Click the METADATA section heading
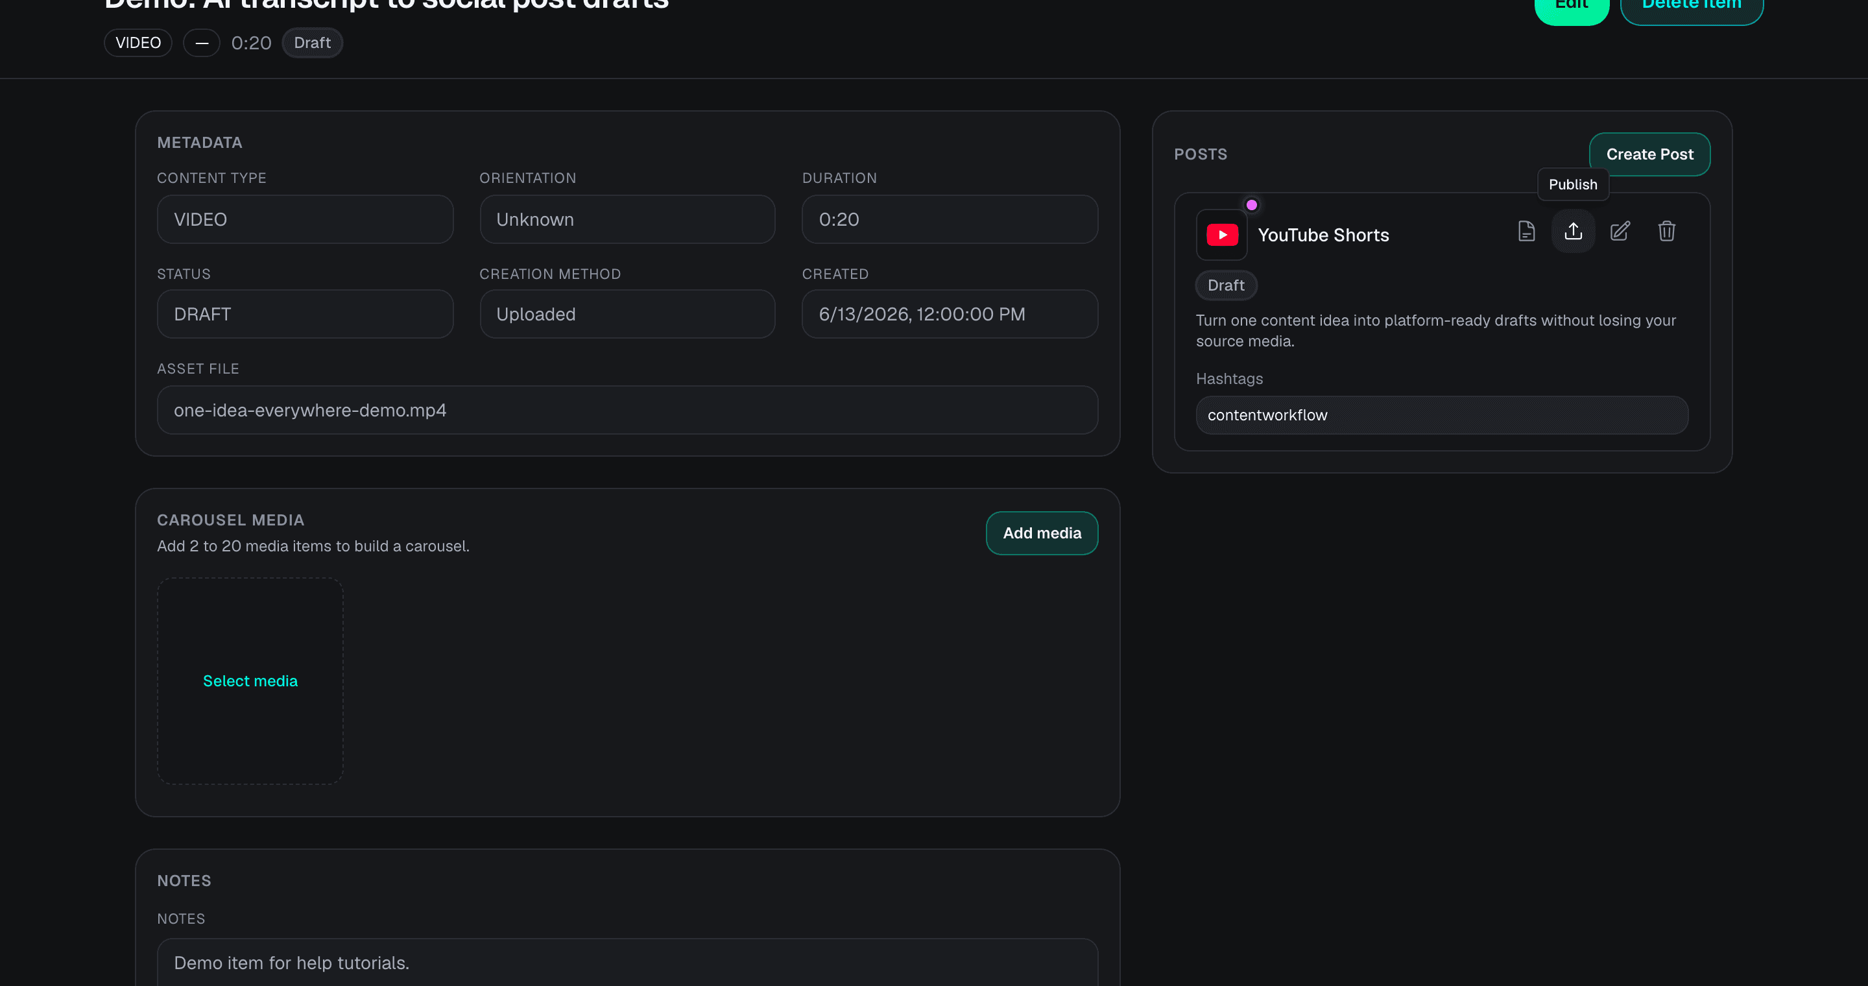The width and height of the screenshot is (1868, 986). click(199, 143)
